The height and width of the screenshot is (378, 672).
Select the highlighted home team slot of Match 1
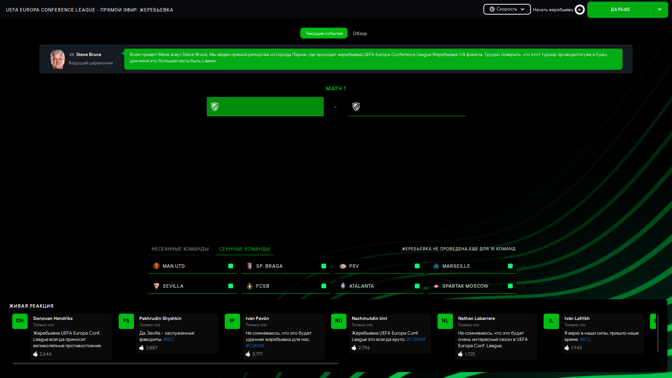tap(265, 106)
